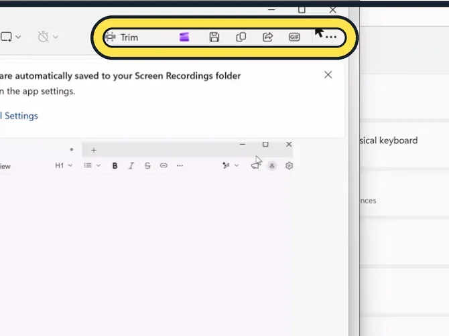This screenshot has width=449, height=336.
Task: Click the bullet list icon
Action: (88, 165)
